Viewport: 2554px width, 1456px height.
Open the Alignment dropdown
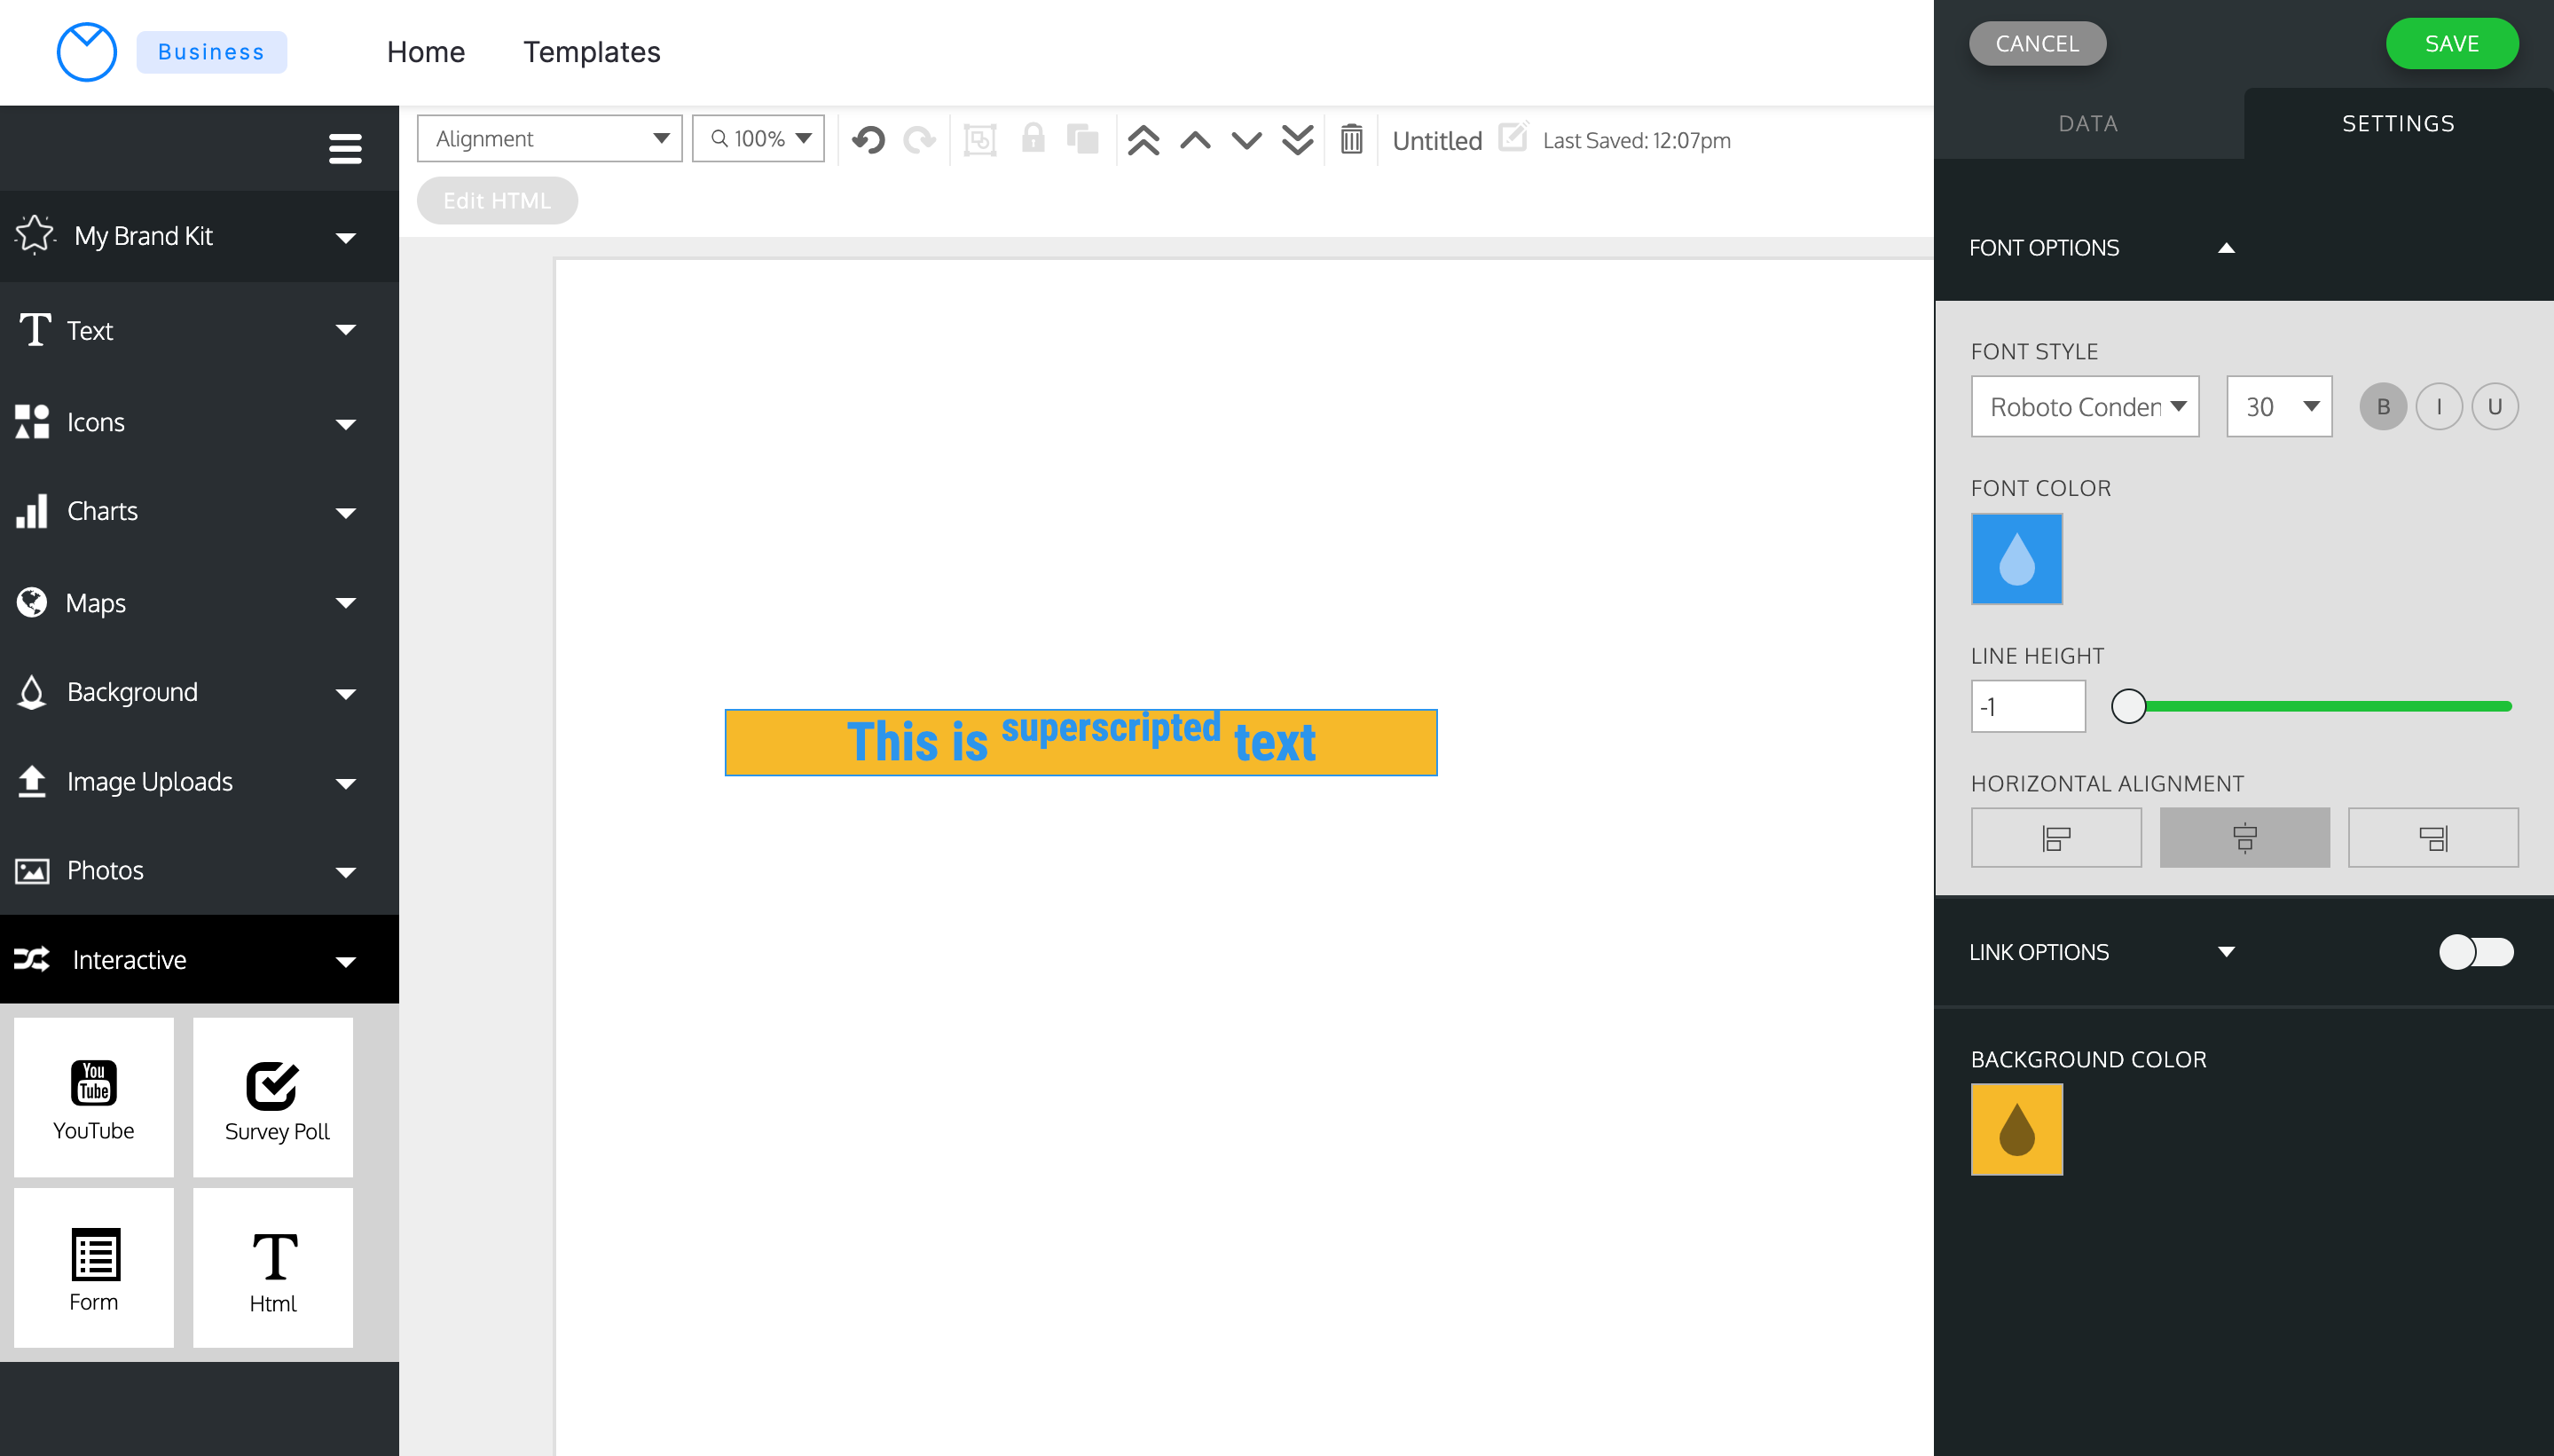pyautogui.click(x=549, y=139)
